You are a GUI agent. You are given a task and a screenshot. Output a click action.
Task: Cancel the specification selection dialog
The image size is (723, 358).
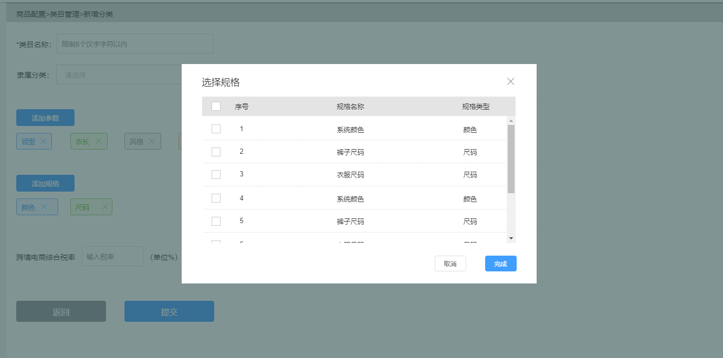pyautogui.click(x=450, y=263)
